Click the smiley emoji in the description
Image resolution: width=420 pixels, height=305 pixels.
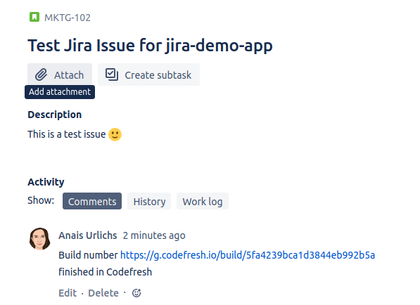pyautogui.click(x=115, y=134)
